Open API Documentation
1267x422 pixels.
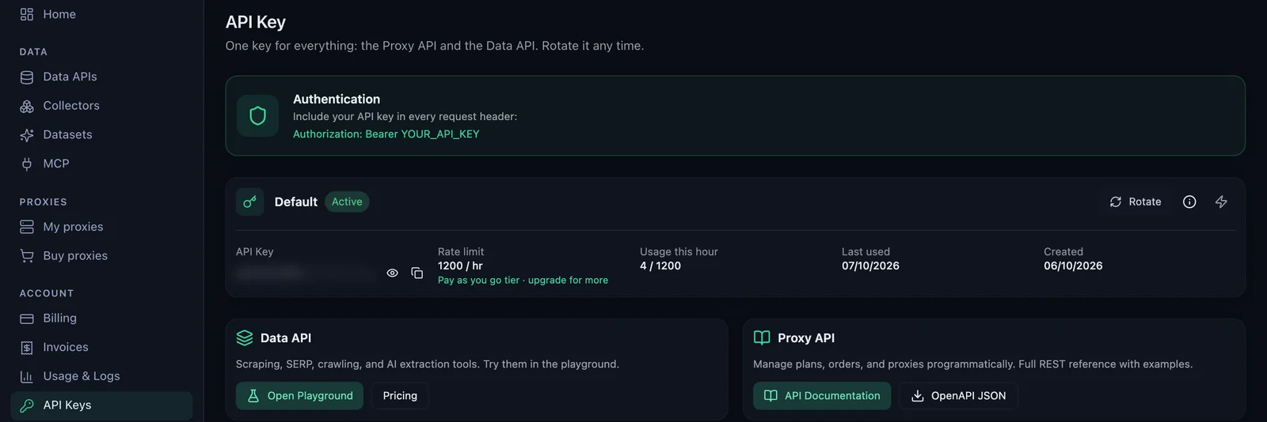(822, 396)
